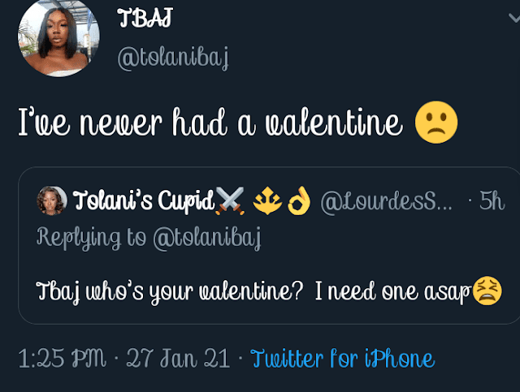Click the sad face emoji in the tweet
The width and height of the screenshot is (520, 392).
coord(436,123)
